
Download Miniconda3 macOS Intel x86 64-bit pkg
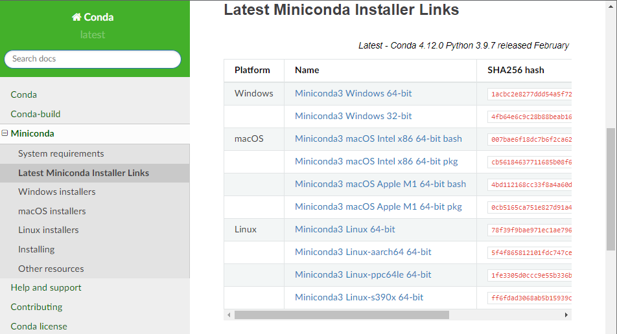(x=377, y=162)
